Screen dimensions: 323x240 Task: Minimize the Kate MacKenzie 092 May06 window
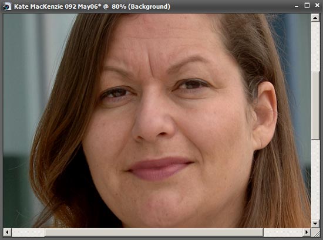tap(297, 6)
